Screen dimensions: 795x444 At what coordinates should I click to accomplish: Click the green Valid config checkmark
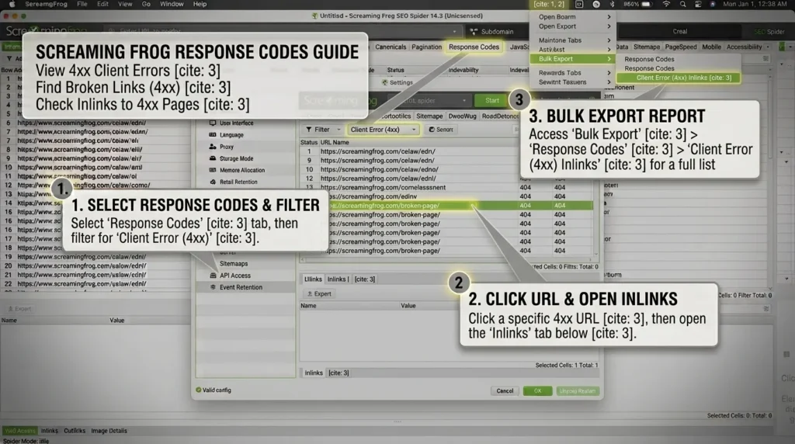pos(198,390)
